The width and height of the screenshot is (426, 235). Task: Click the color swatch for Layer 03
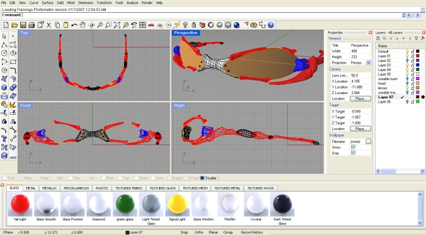point(418,66)
